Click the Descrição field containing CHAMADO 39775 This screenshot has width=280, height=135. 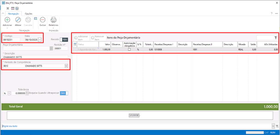[35, 57]
